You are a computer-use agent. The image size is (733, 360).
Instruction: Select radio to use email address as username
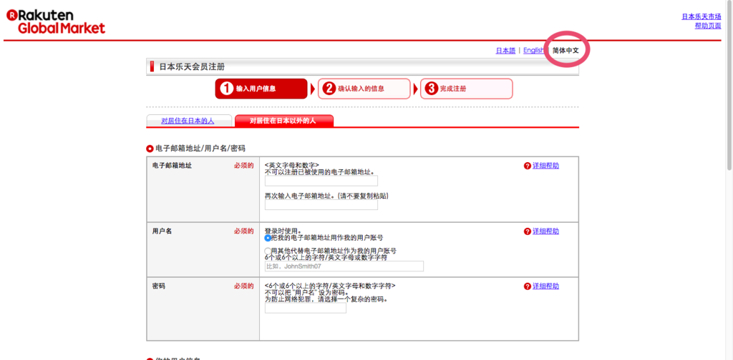pyautogui.click(x=268, y=238)
